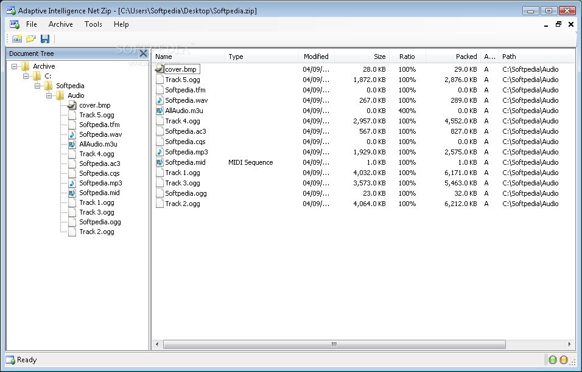Select Softpedia.ogg in the file list
This screenshot has height=372, width=582.
[186, 194]
